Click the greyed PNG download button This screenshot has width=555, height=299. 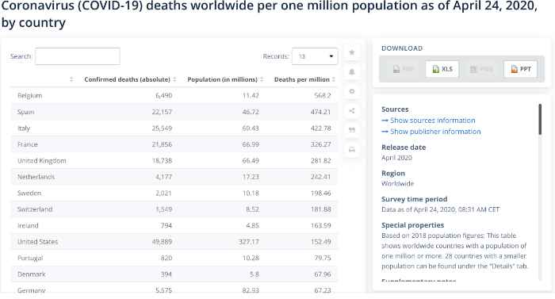coord(481,69)
